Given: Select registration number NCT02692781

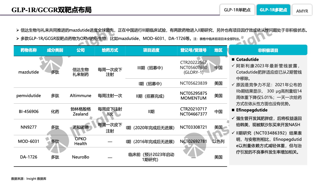Looking at the screenshot, I should [x=194, y=141].
